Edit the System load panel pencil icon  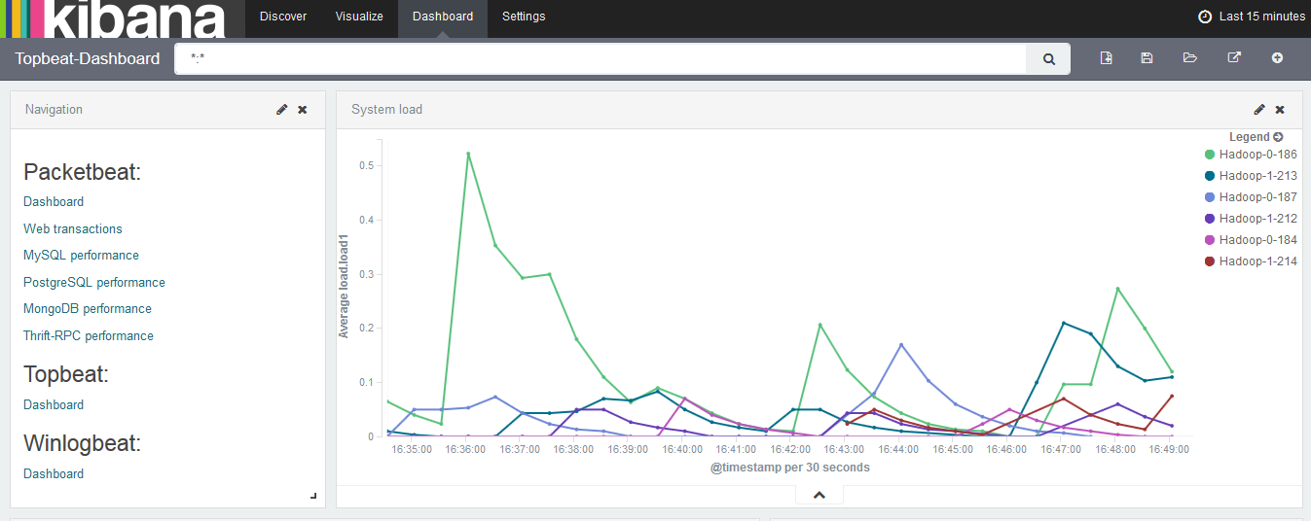[1259, 110]
